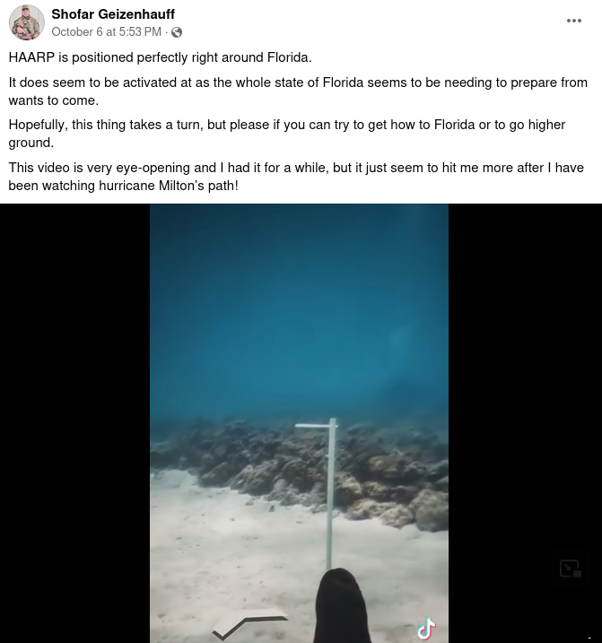Click Shofar Geizenhauff's profile avatar

coord(27,22)
